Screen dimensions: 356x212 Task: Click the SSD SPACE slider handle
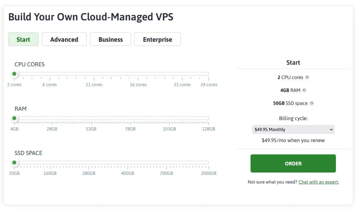click(x=14, y=163)
